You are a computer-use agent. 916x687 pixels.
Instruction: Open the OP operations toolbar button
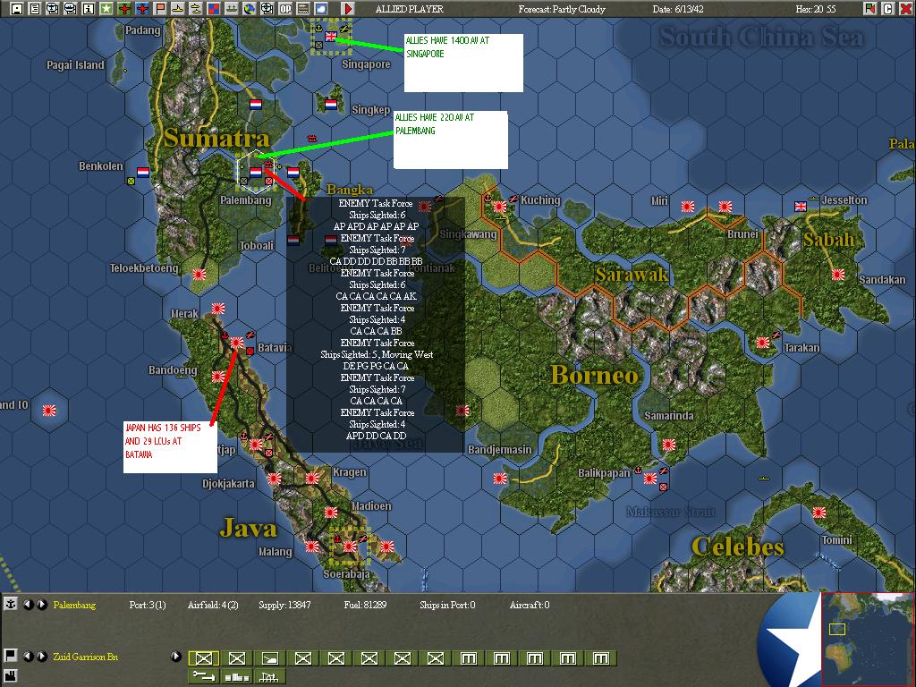pos(285,9)
